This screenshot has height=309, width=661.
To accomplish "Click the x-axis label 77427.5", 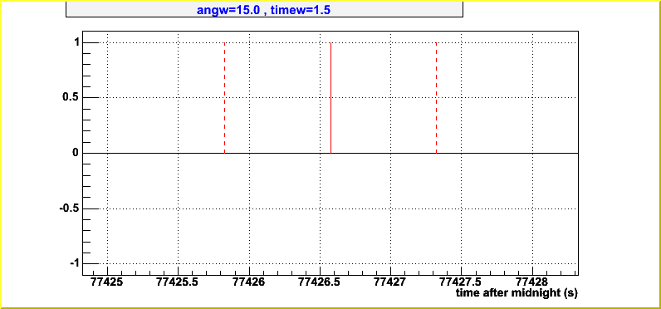I will [461, 282].
